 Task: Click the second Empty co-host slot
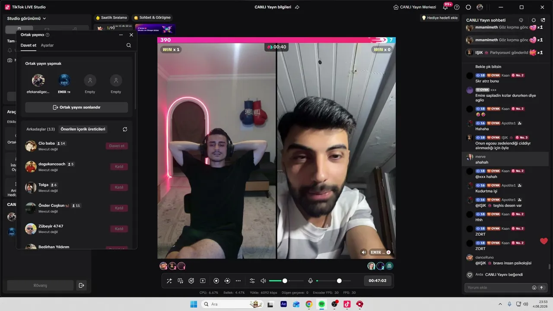tap(116, 80)
